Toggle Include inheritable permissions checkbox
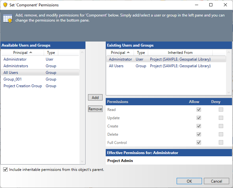The width and height of the screenshot is (233, 188). [5, 170]
